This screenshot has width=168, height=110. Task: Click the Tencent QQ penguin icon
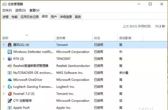10,45
